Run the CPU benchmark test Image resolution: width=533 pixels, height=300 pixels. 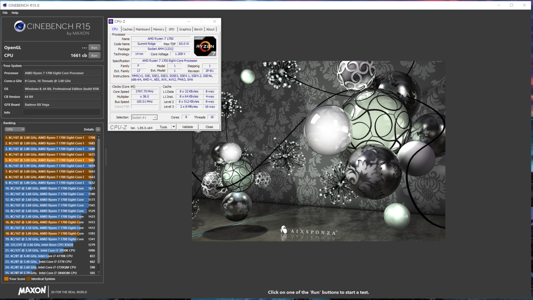point(95,56)
